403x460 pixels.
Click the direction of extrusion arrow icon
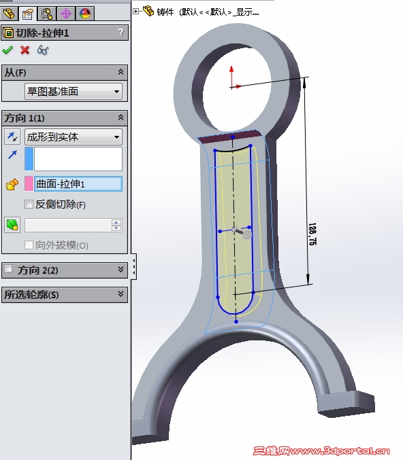(12, 155)
